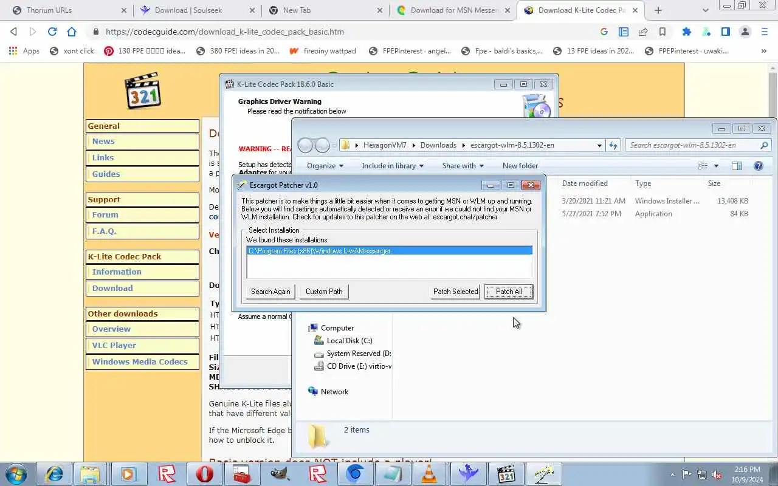Switch to Escargot Patcher wand taskbar icon
This screenshot has width=778, height=486.
(543, 474)
